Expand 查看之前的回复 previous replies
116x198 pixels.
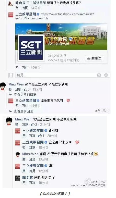(25, 95)
